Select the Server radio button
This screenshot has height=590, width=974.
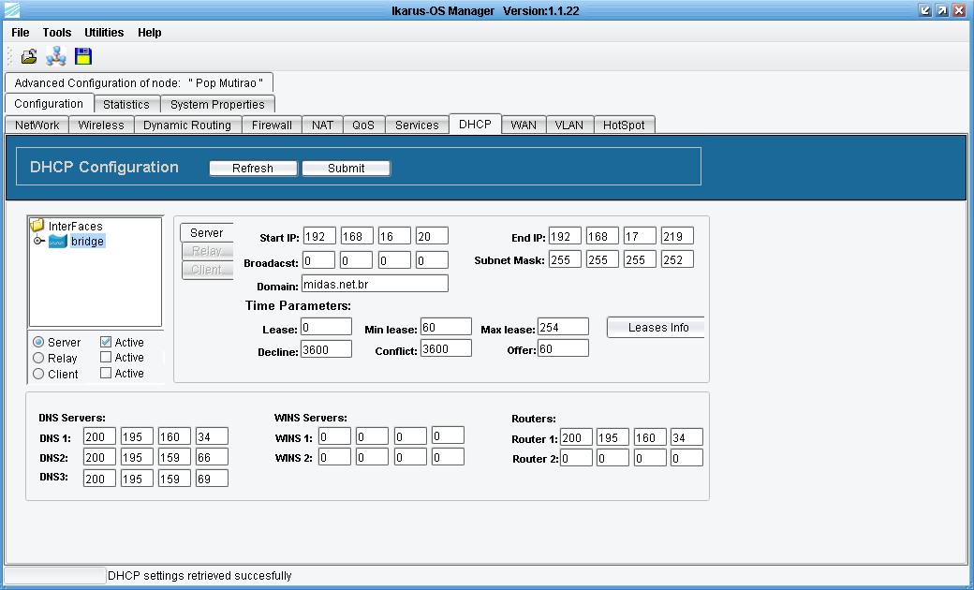point(38,342)
